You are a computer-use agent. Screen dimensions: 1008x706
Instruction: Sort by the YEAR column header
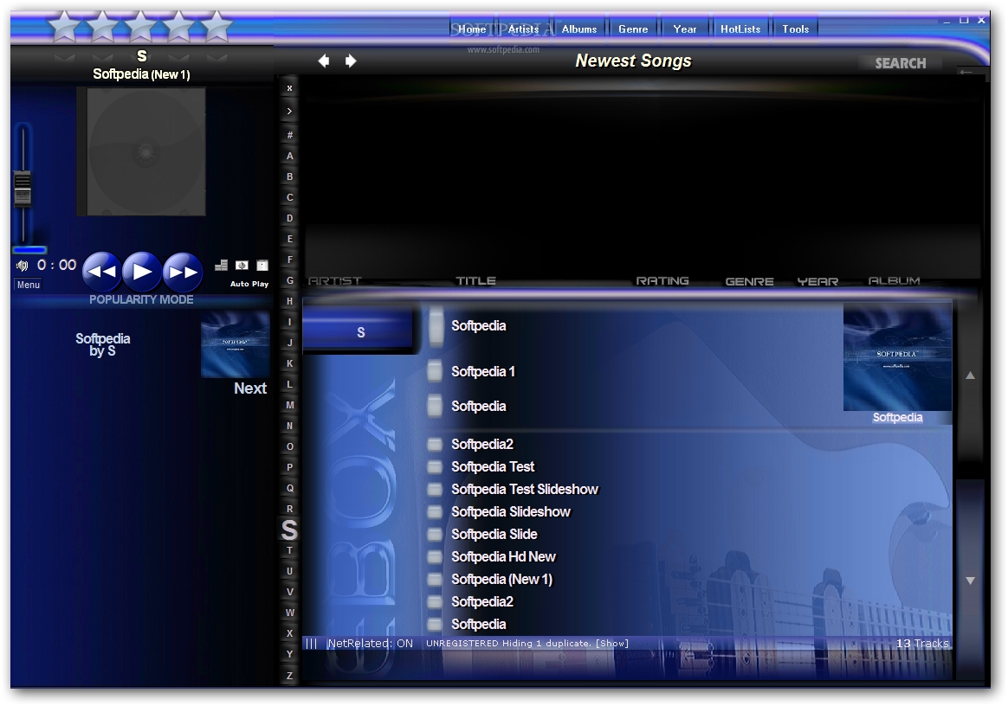(x=817, y=281)
